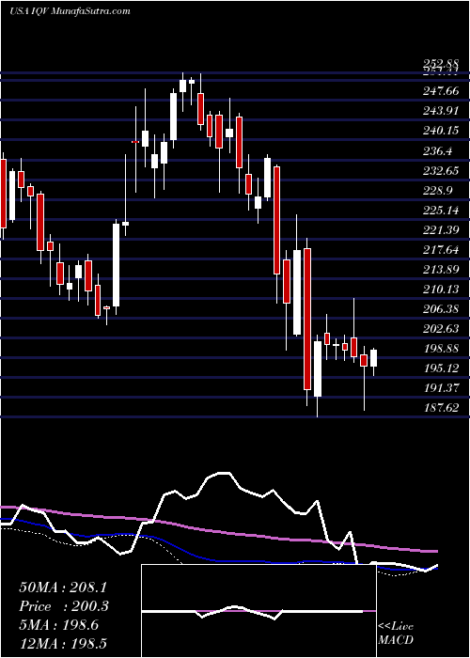Click the 232.65 price level label
470x658 pixels.
click(441, 170)
